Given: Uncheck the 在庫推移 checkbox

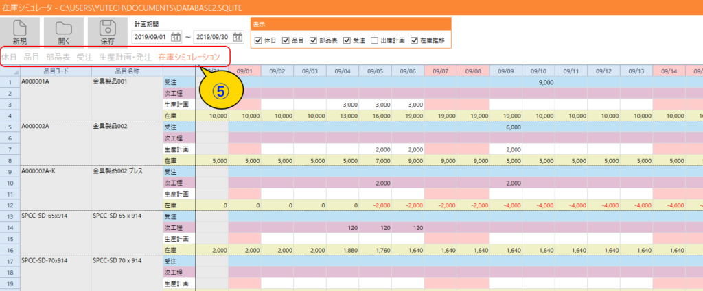Looking at the screenshot, I should [x=414, y=40].
